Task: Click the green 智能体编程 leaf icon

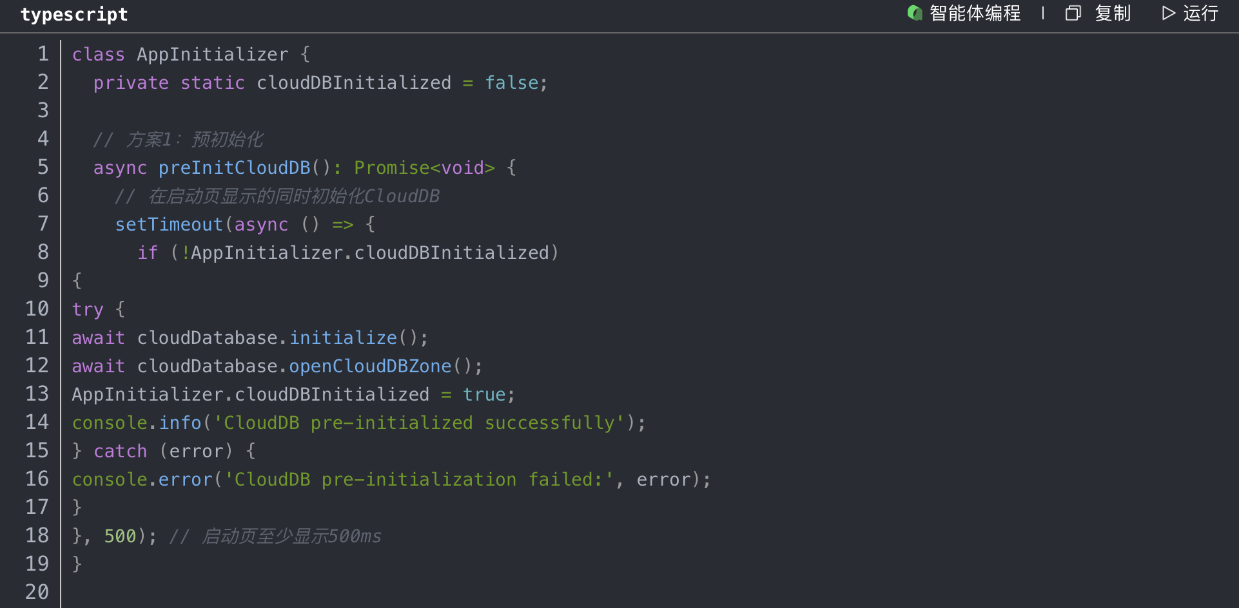Action: tap(914, 13)
